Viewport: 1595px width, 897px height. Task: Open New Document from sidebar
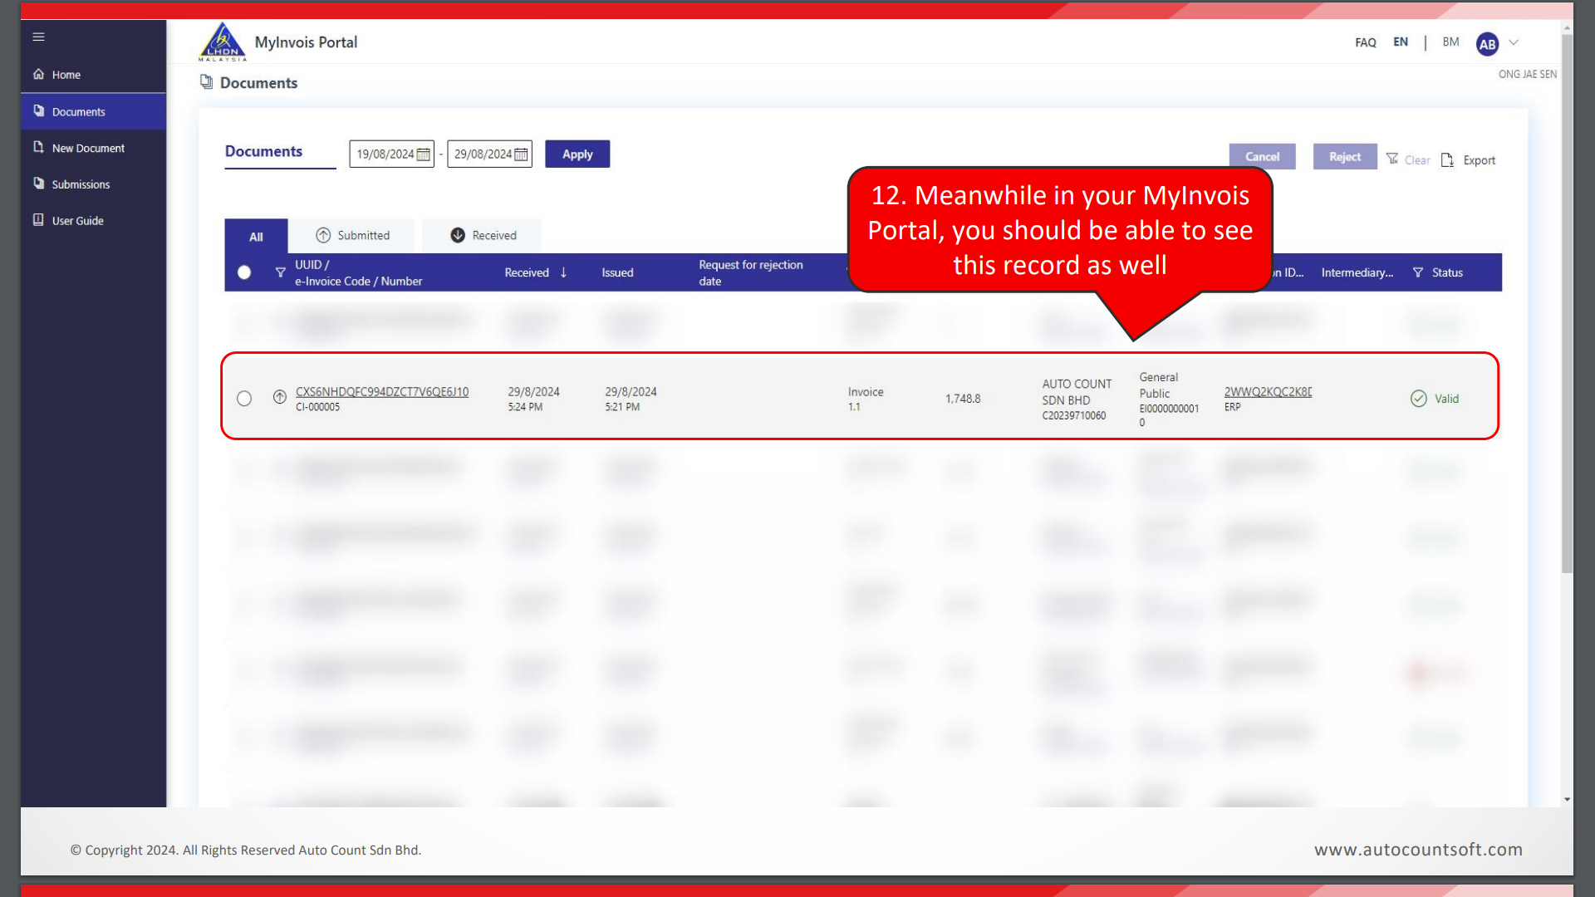[87, 148]
